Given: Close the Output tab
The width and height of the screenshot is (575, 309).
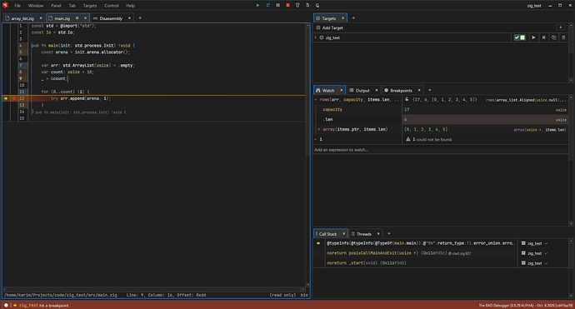Looking at the screenshot, I should coord(377,90).
